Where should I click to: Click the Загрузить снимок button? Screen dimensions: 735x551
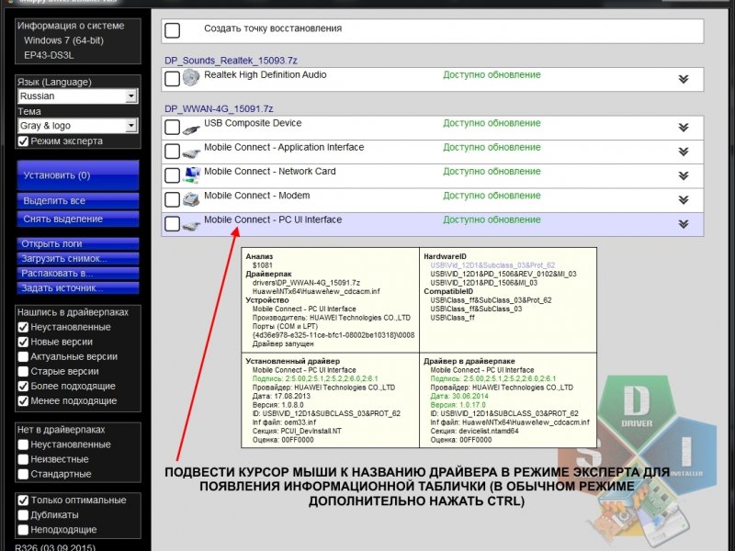click(x=78, y=259)
